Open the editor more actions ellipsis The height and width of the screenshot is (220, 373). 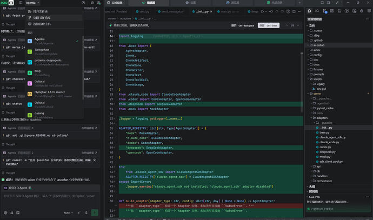point(299,11)
